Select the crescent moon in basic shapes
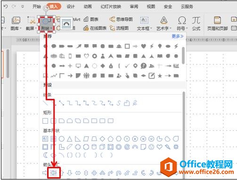237x180 pixels. pos(46,155)
